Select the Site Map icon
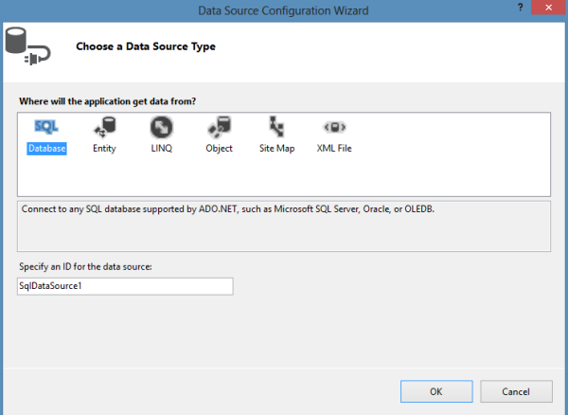This screenshot has width=568, height=415. click(276, 126)
